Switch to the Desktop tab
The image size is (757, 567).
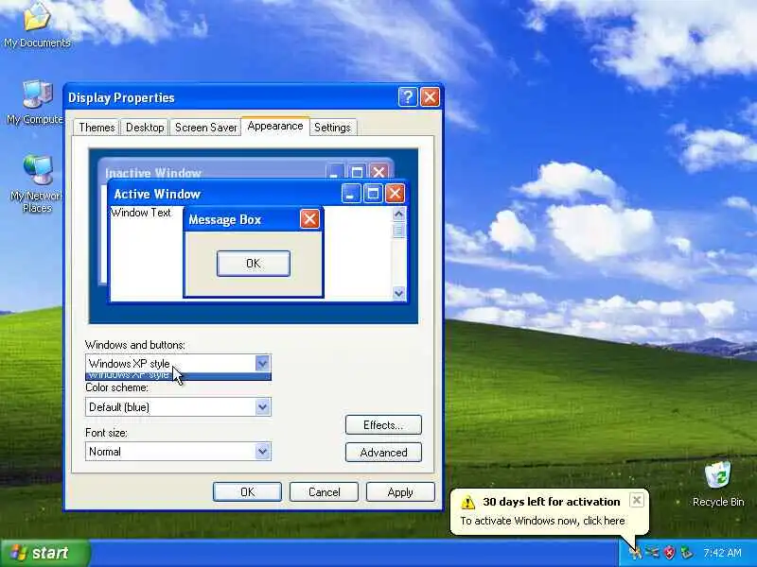[x=145, y=128]
